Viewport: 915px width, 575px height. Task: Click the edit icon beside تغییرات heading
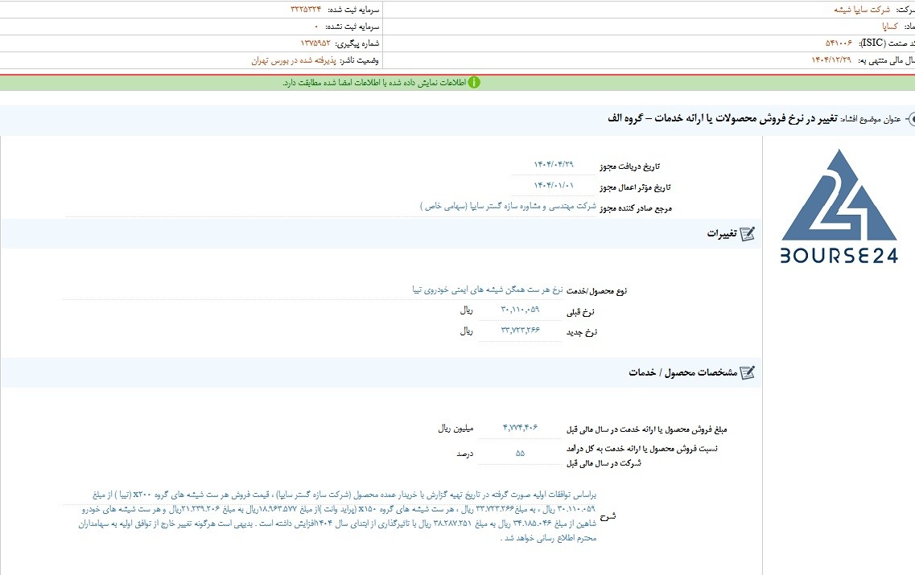[x=747, y=234]
